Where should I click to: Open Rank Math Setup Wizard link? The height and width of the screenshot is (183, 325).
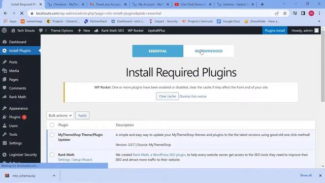[82, 160]
